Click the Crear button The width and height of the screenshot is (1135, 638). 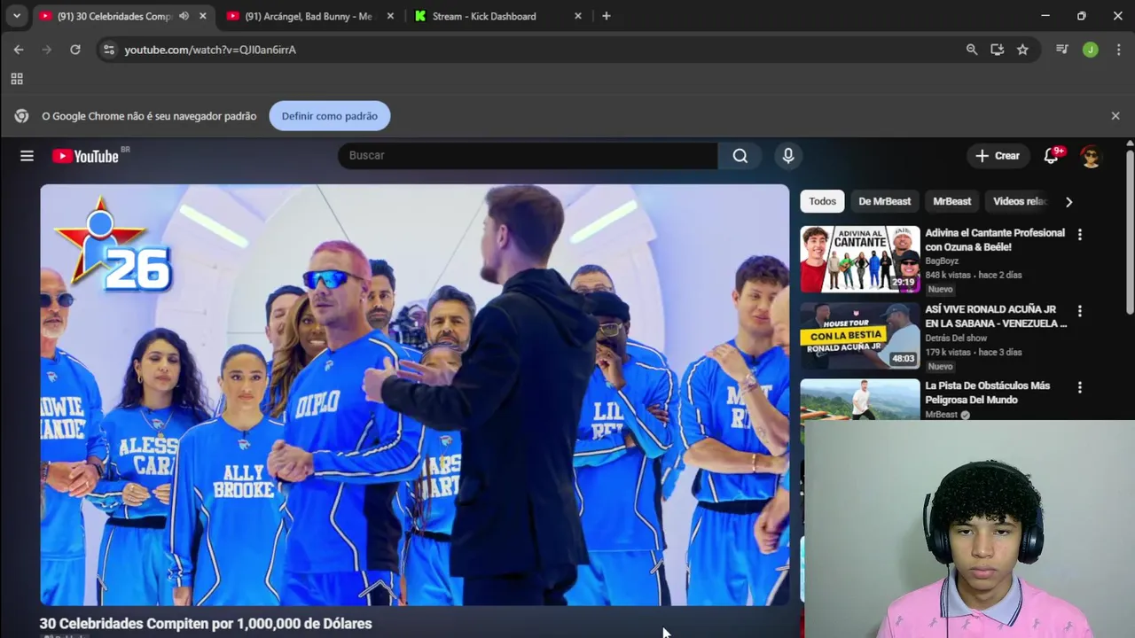click(x=998, y=156)
